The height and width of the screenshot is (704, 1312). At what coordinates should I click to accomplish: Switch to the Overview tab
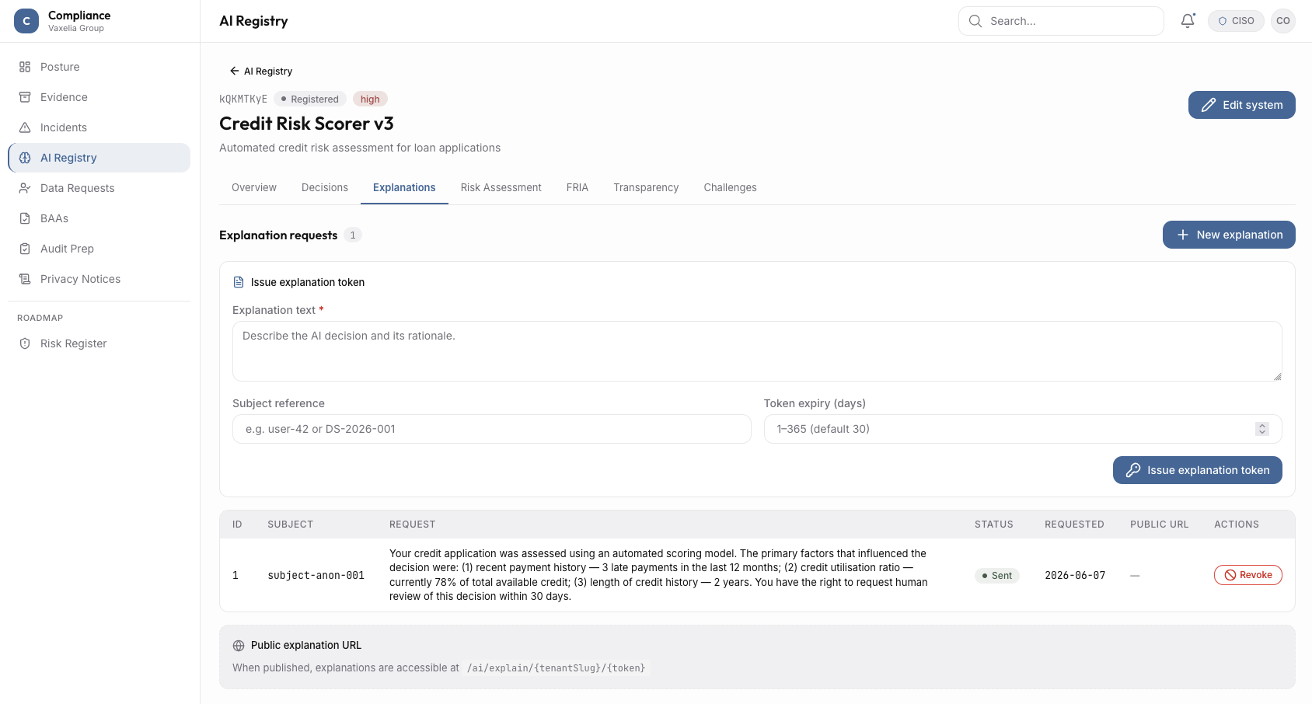pos(254,187)
